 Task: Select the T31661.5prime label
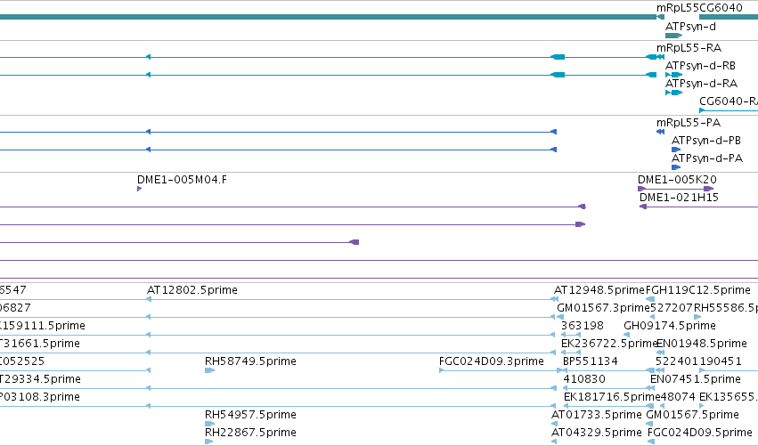click(x=40, y=344)
